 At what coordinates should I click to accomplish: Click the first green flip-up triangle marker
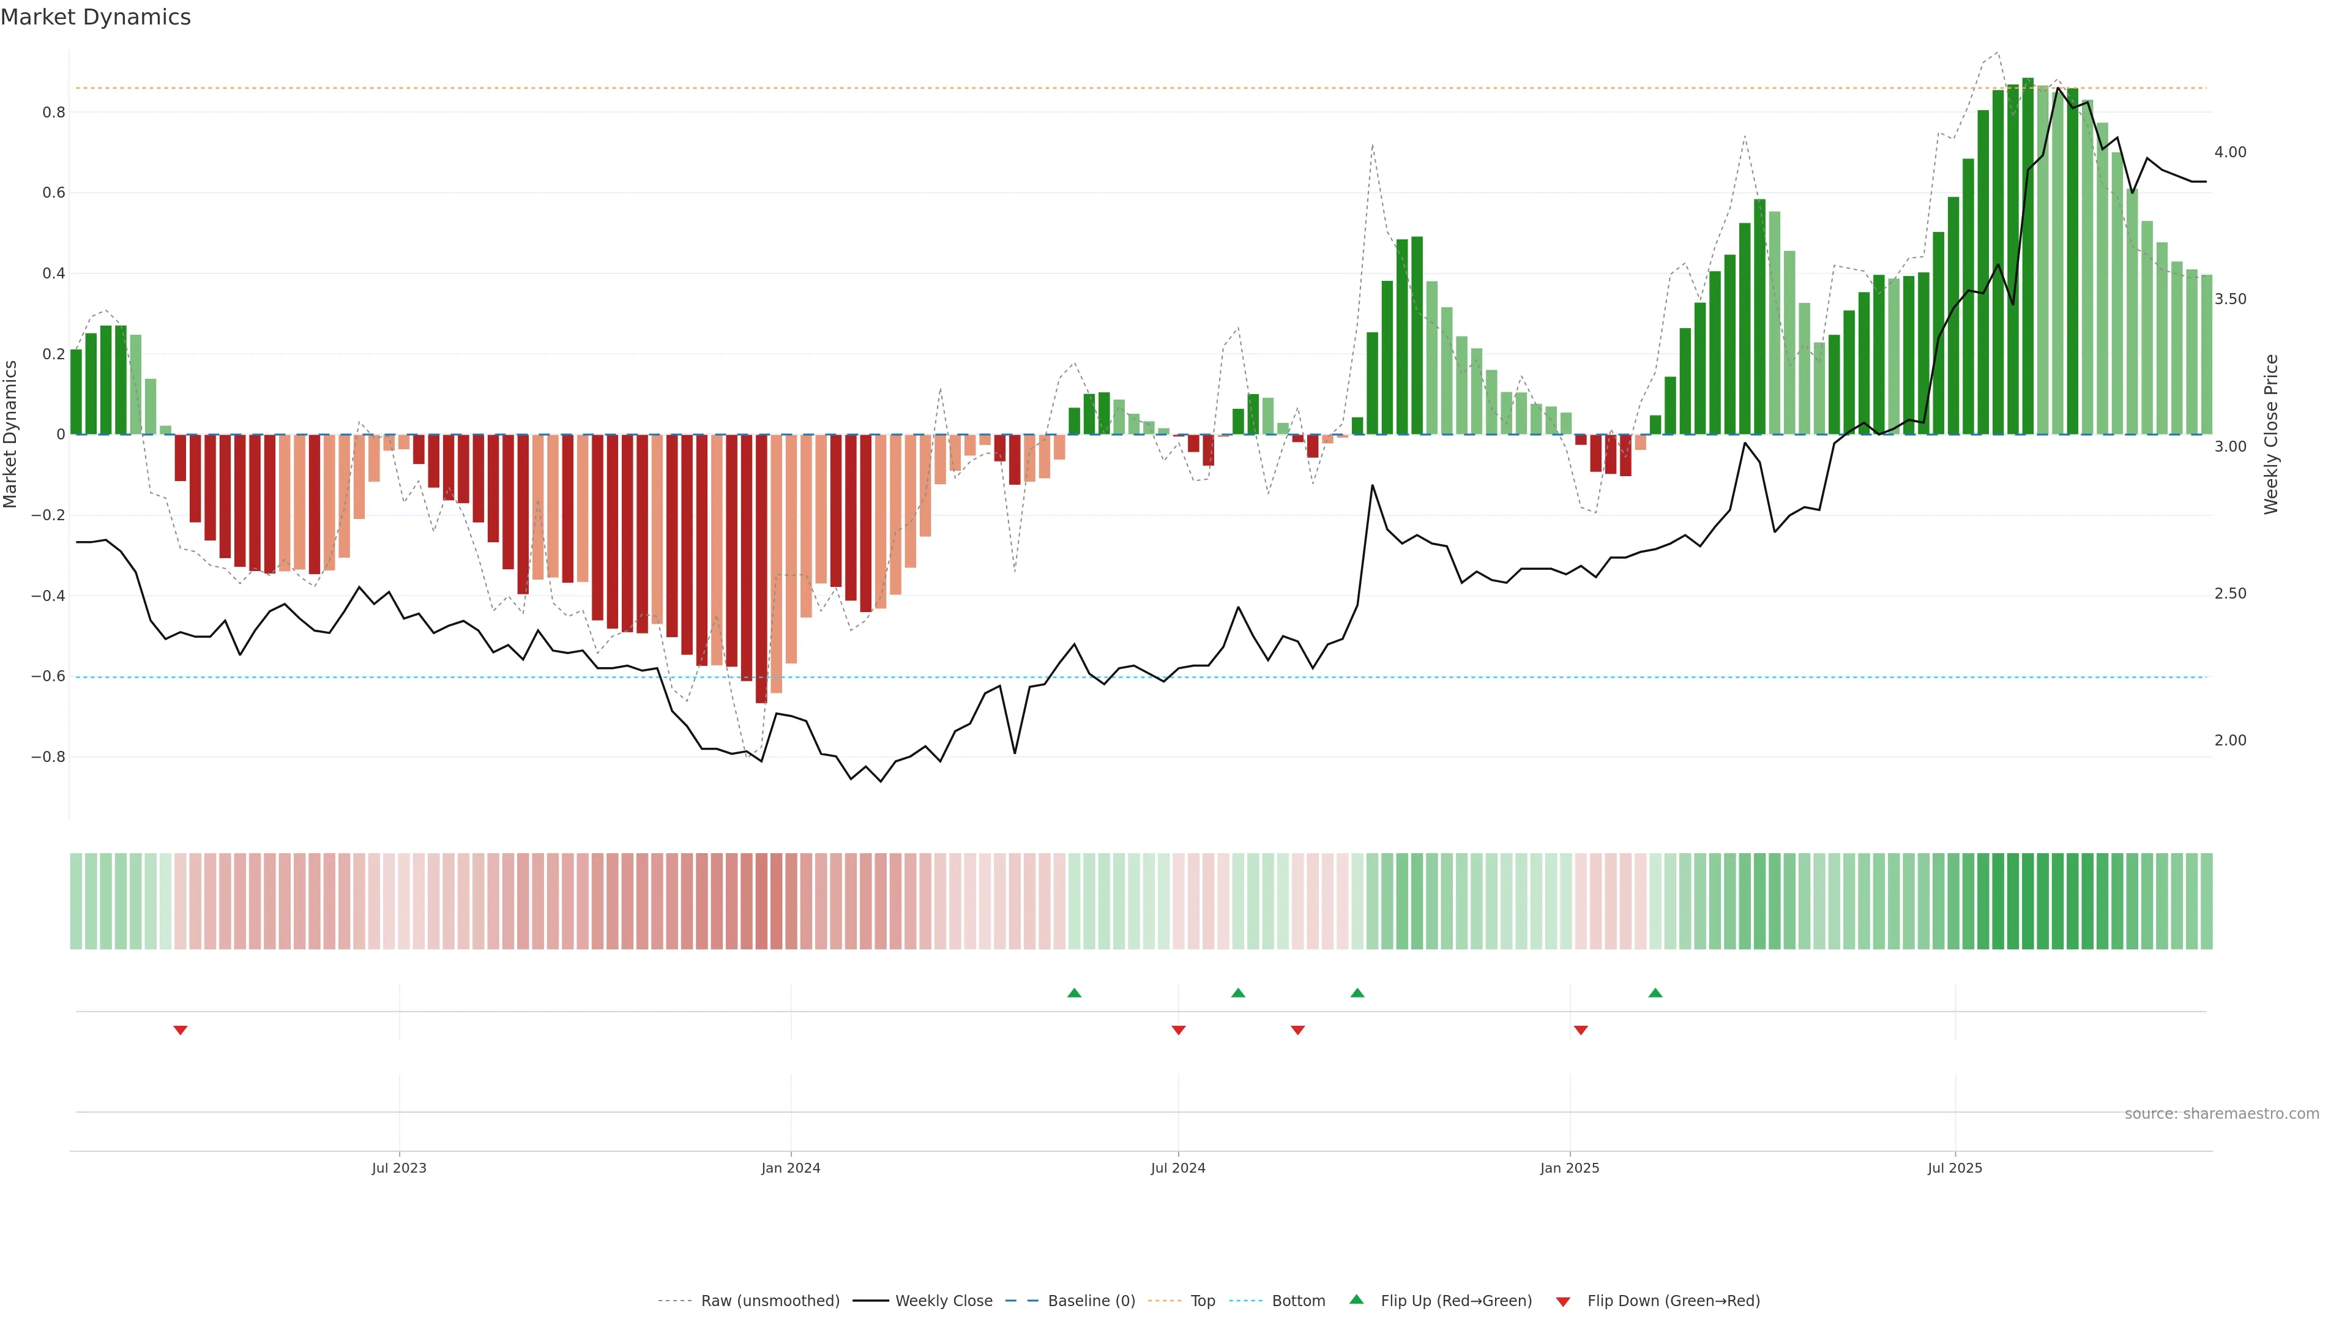click(1074, 993)
